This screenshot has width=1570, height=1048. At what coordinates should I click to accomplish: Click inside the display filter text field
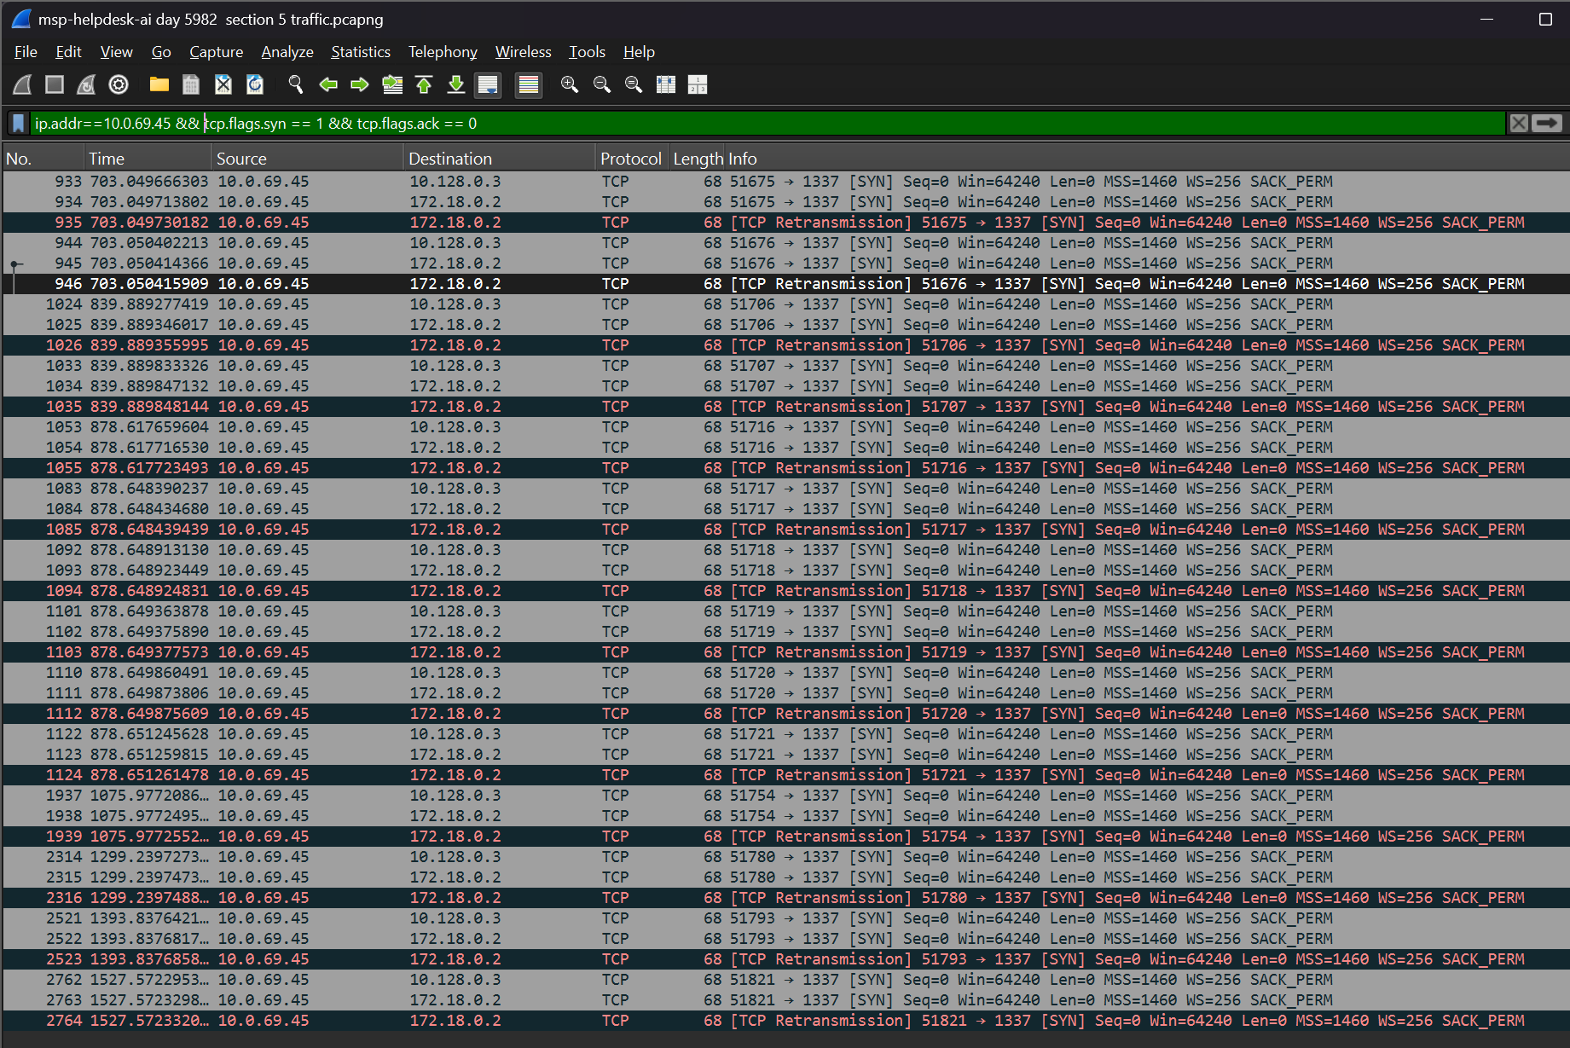pyautogui.click(x=768, y=124)
